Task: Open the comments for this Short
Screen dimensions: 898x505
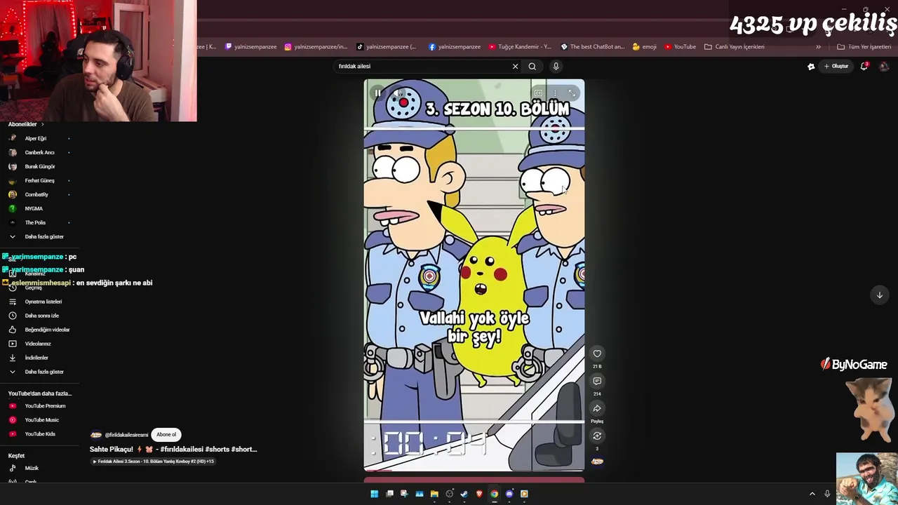Action: point(597,381)
